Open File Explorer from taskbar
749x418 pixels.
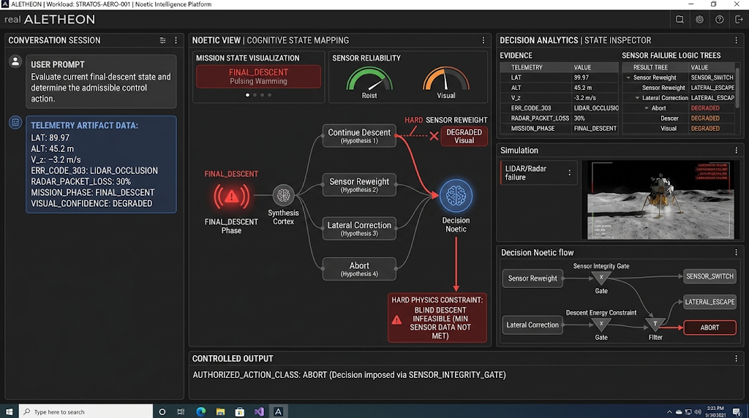220,411
